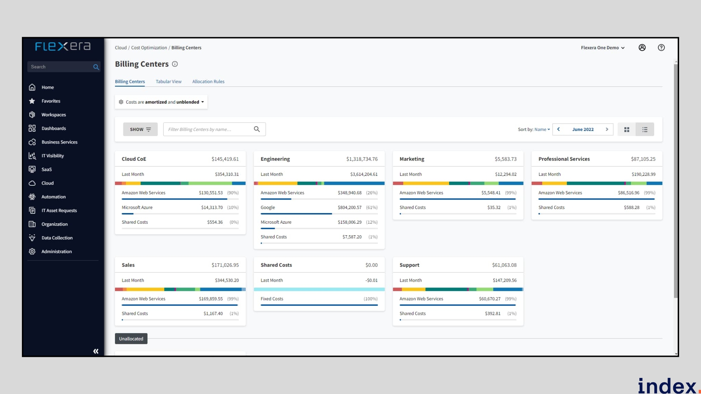Go to previous month before June 2022
The width and height of the screenshot is (701, 394).
(x=558, y=129)
